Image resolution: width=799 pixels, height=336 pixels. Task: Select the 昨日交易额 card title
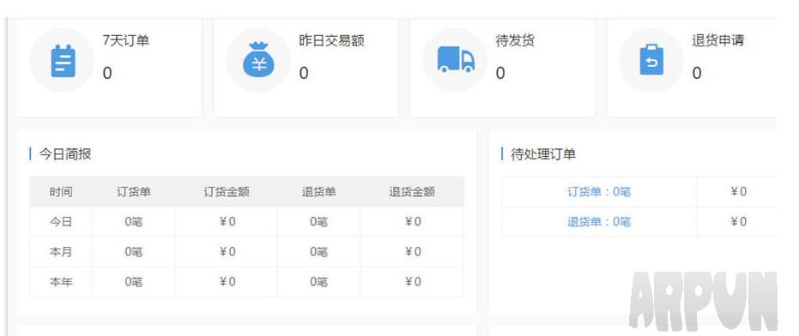[332, 40]
